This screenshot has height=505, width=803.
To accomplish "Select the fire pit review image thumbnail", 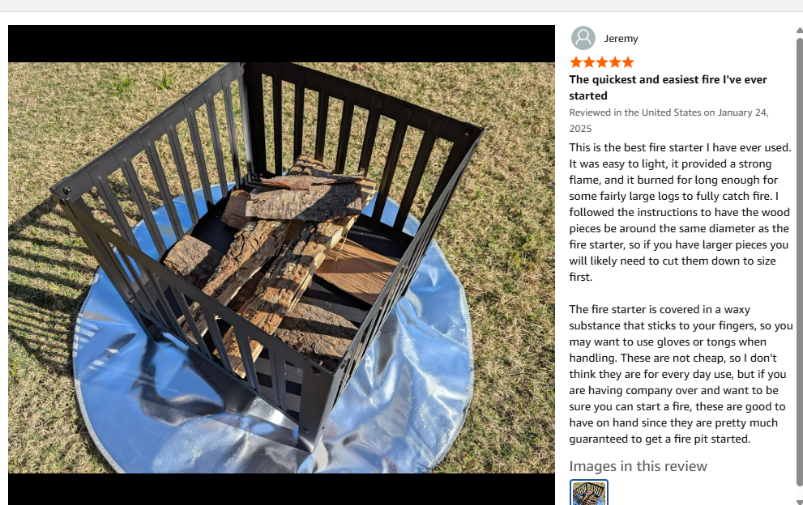I will tap(589, 492).
